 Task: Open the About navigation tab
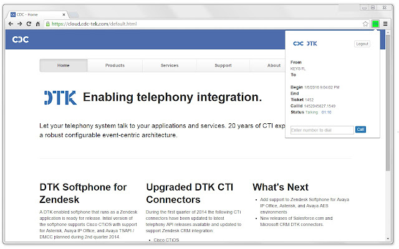click(x=274, y=65)
